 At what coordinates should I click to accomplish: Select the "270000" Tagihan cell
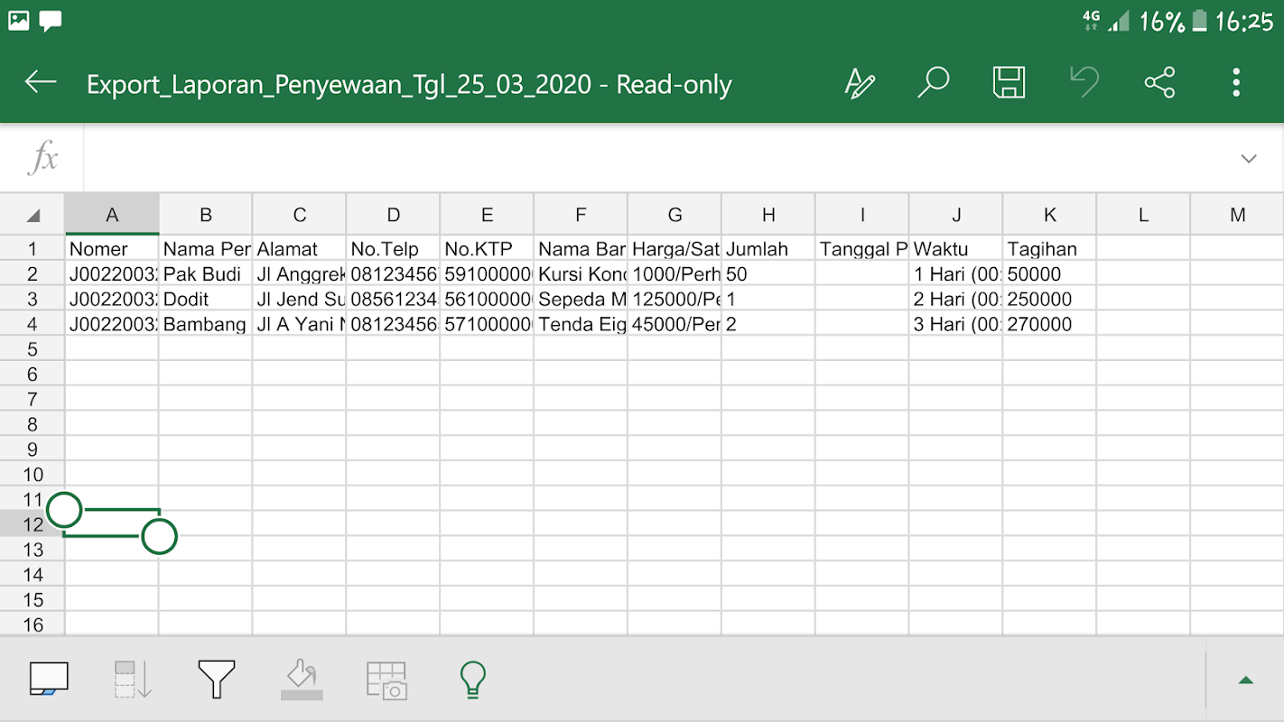point(1050,324)
